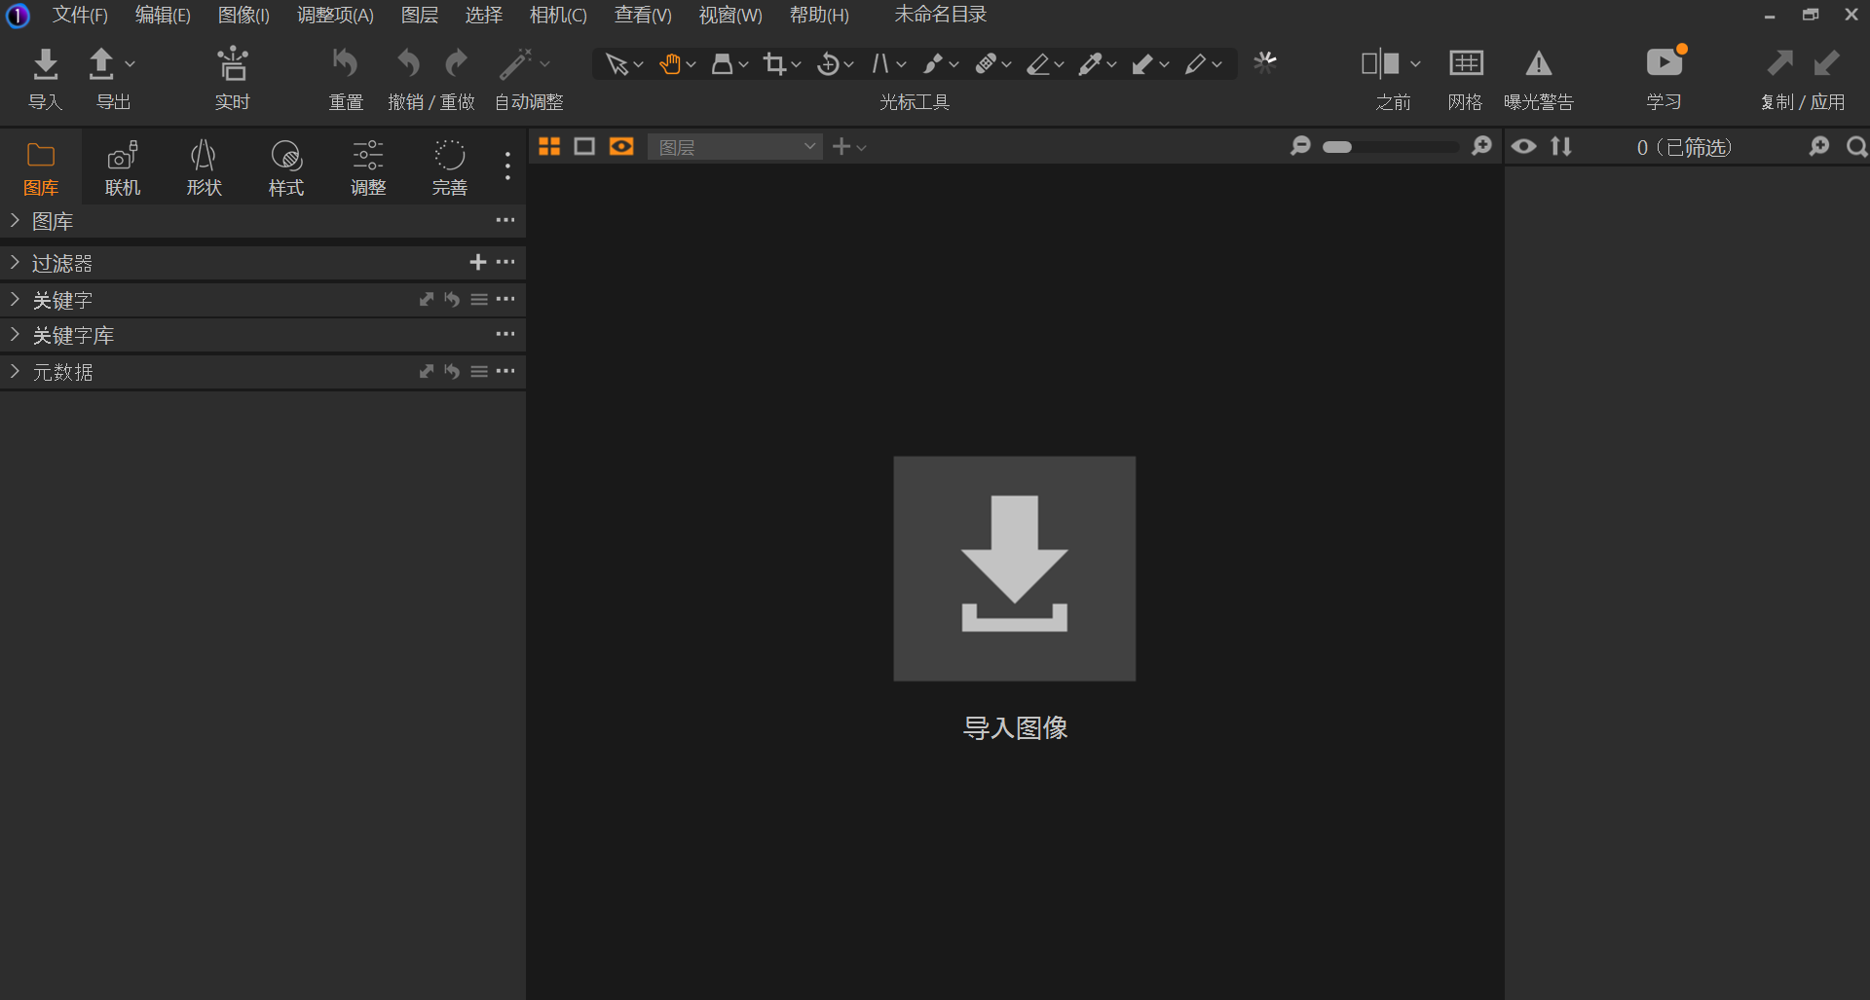1870x1000 pixels.
Task: Open the crop tool dropdown arrow
Action: click(797, 65)
